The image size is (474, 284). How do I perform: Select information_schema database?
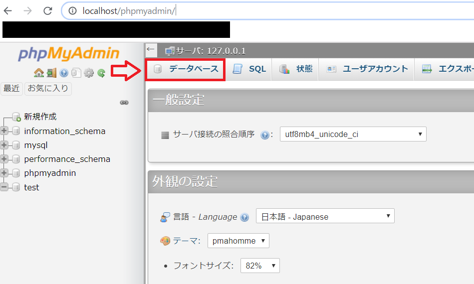65,131
